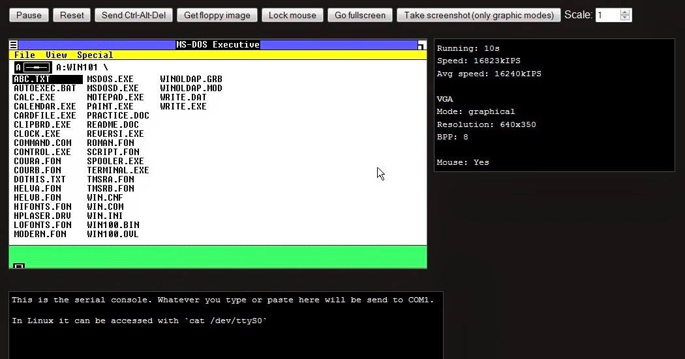Click Go fullscreen button
685x359 pixels.
360,15
